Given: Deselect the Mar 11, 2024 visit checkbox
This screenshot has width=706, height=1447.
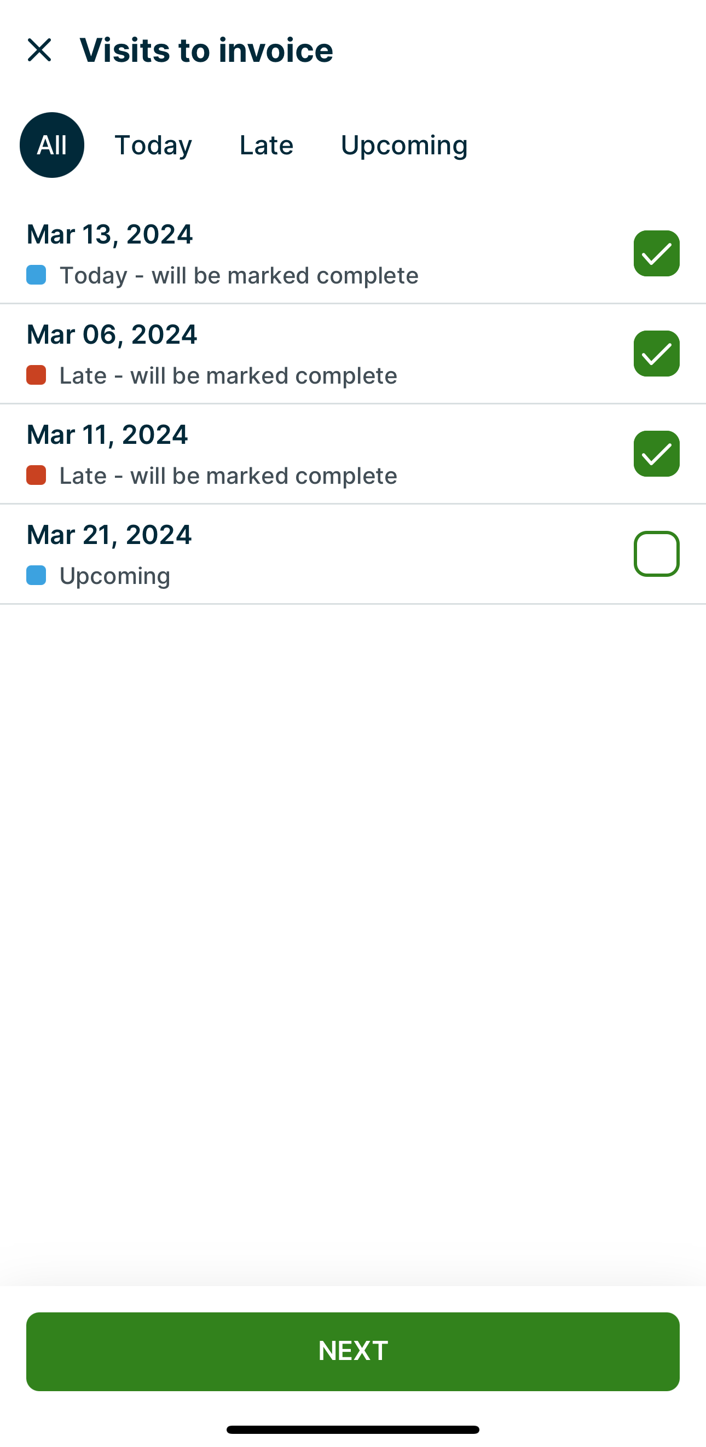Looking at the screenshot, I should [x=656, y=454].
